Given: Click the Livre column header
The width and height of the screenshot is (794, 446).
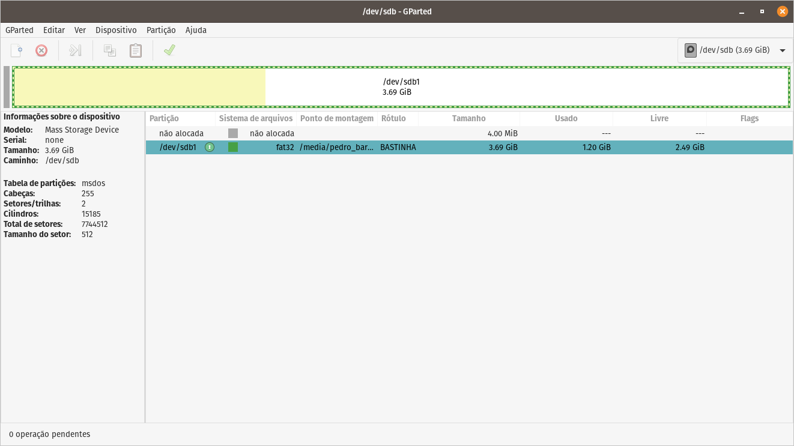Looking at the screenshot, I should pyautogui.click(x=659, y=119).
